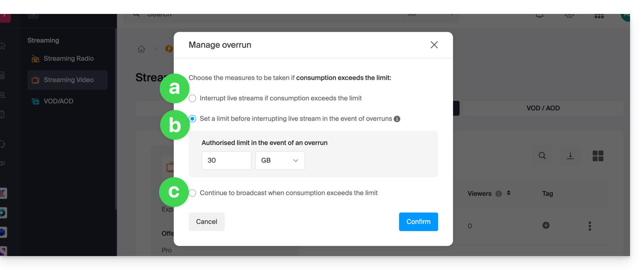Viewport: 644px width, 270px height.
Task: Close the Manage overrun dialog
Action: tap(434, 45)
